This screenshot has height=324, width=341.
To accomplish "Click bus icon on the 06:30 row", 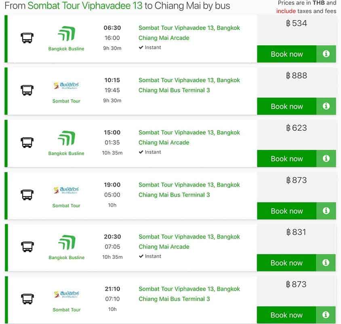I will (27, 38).
